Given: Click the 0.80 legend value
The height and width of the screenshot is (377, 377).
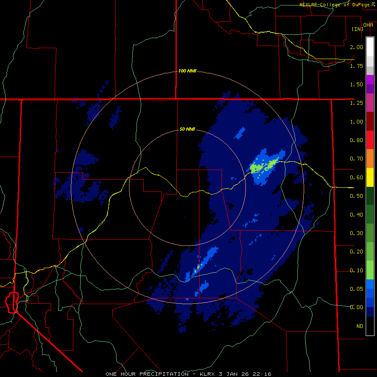Looking at the screenshot, I should point(356,140).
